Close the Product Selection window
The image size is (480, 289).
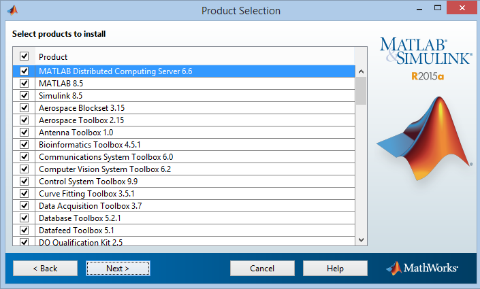[462, 8]
